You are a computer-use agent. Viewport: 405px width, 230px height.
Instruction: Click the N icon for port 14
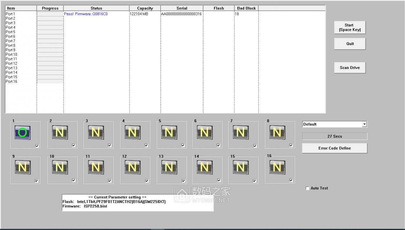tap(205, 167)
